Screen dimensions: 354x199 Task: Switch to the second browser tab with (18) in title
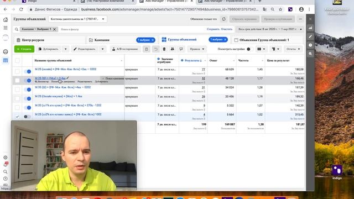(x=107, y=1)
